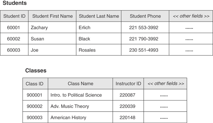Select the Student First Name header
The width and height of the screenshot is (213, 123).
(52, 16)
